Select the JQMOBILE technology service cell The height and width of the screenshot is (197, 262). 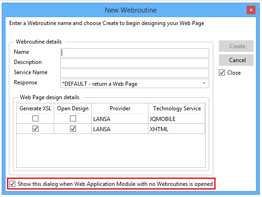177,119
